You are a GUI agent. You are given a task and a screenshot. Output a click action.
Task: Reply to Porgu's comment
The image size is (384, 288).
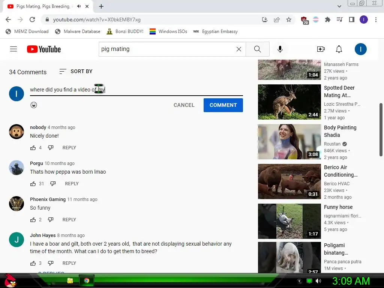coord(72,184)
